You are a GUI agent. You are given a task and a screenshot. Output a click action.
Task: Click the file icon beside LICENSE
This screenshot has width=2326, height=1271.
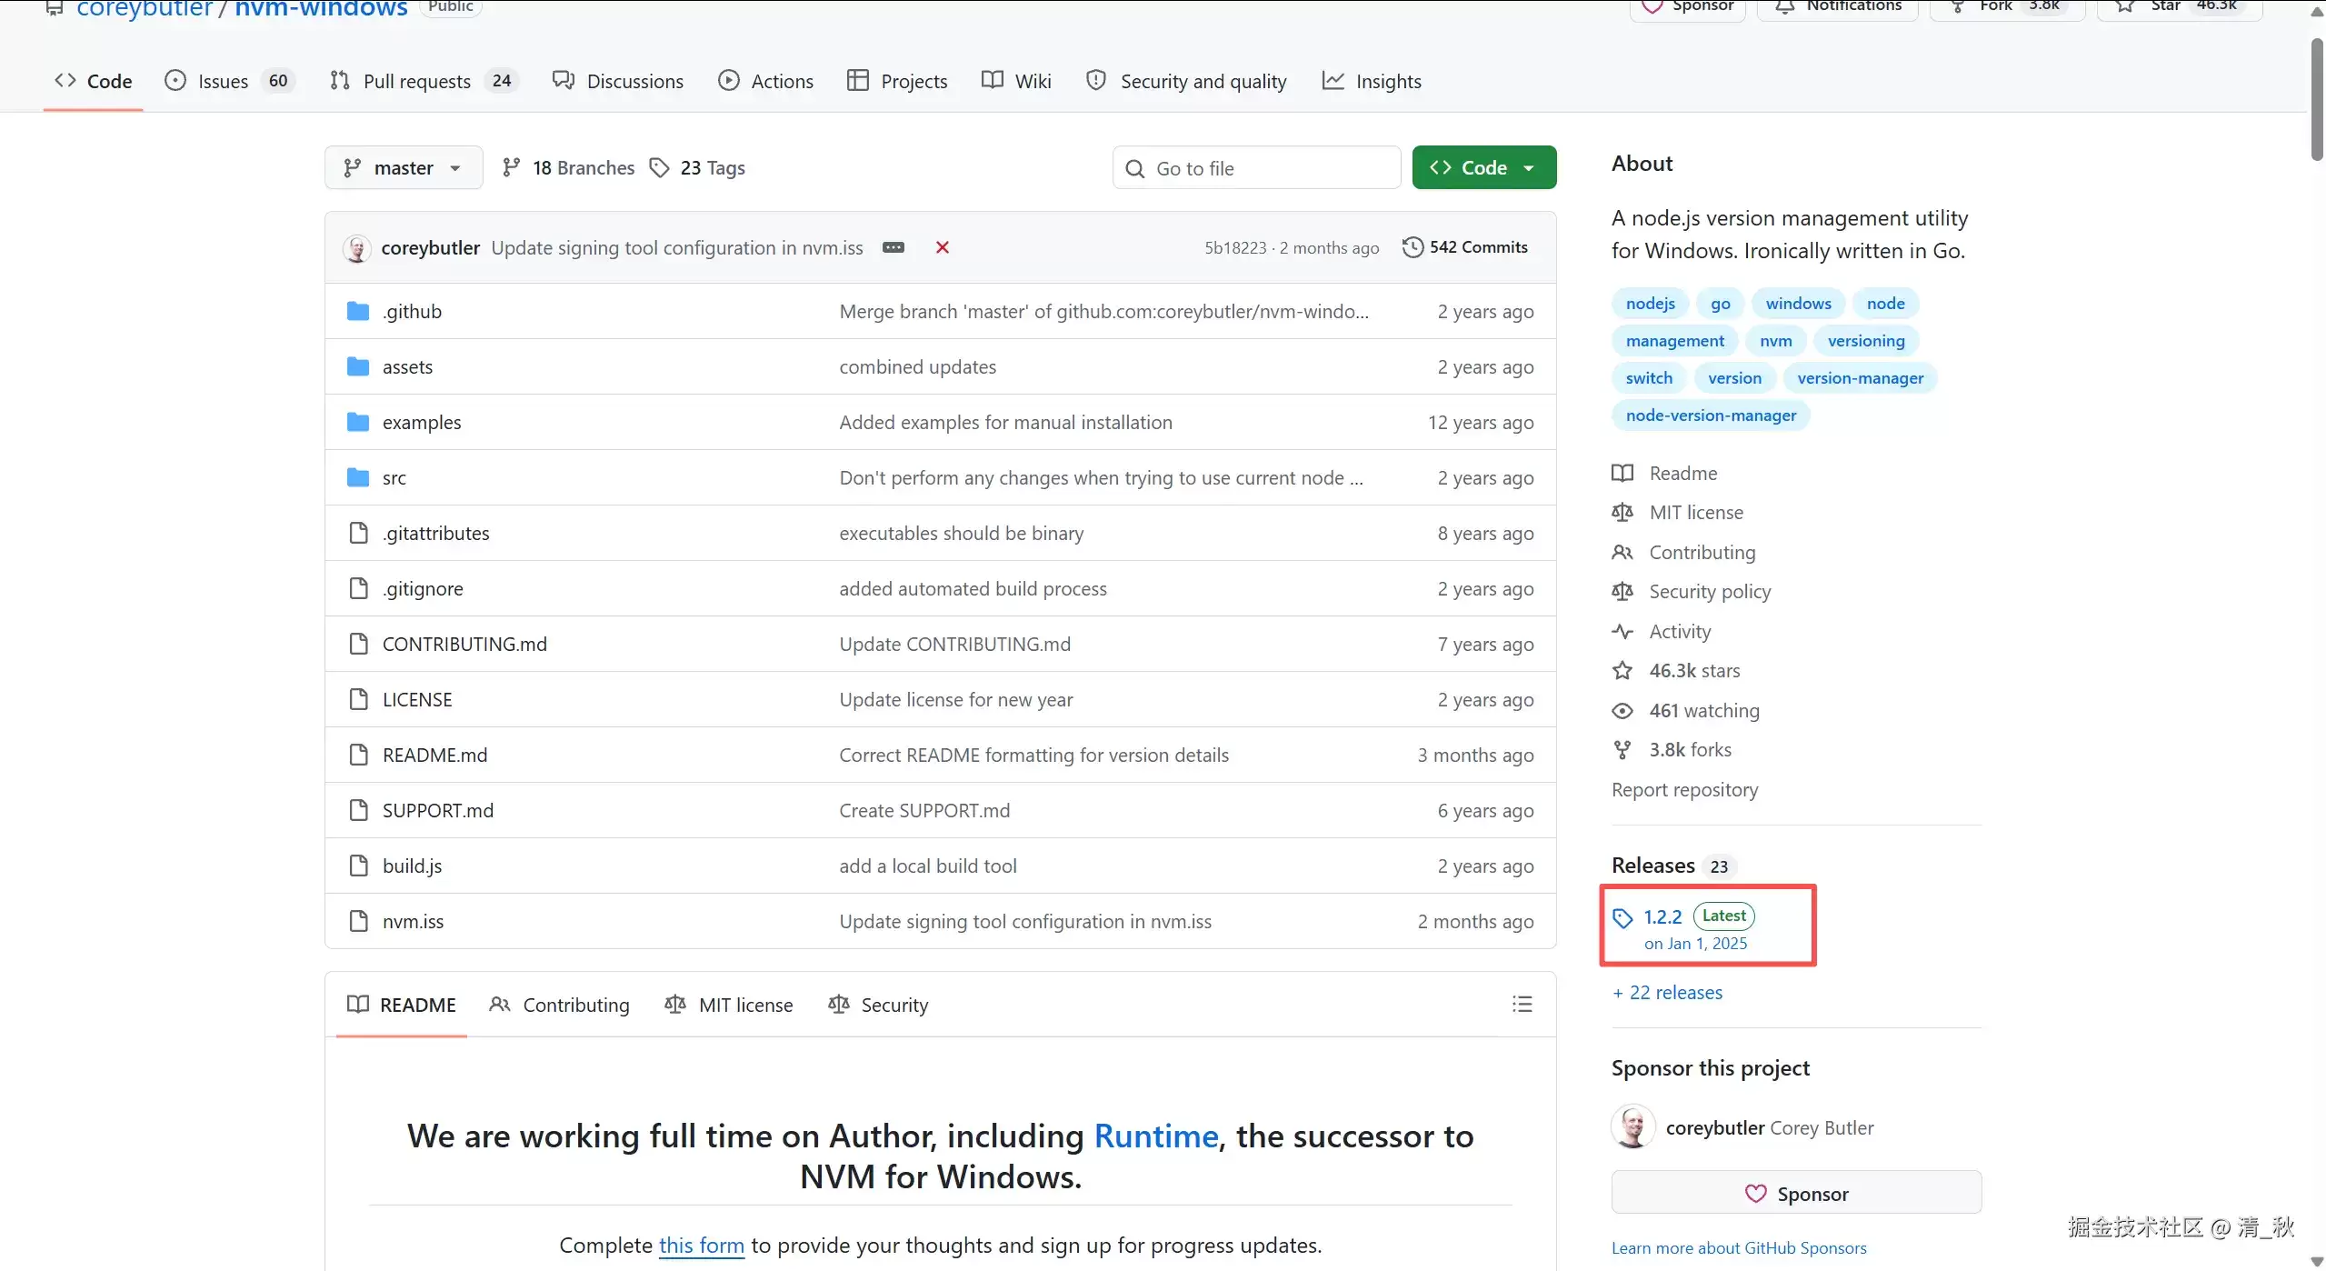click(x=359, y=700)
